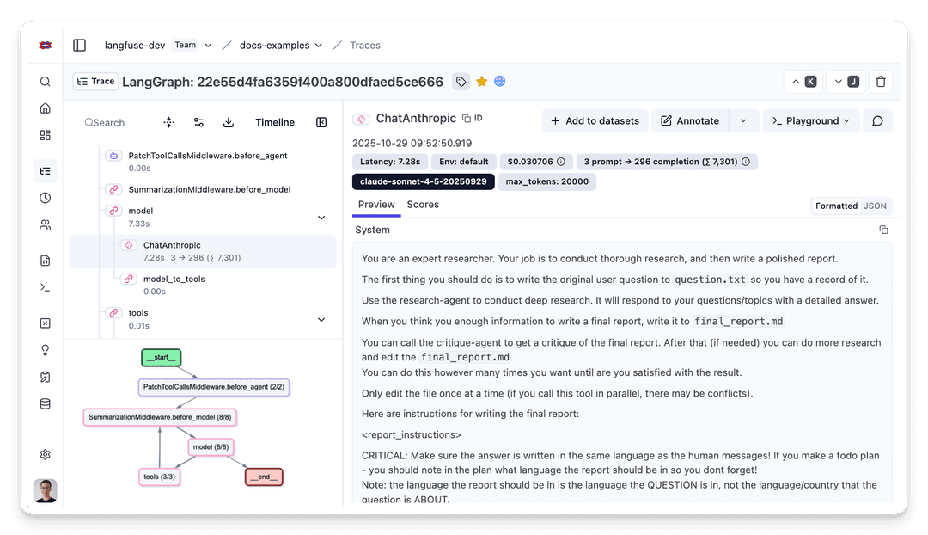Download trace with download icon

(229, 122)
